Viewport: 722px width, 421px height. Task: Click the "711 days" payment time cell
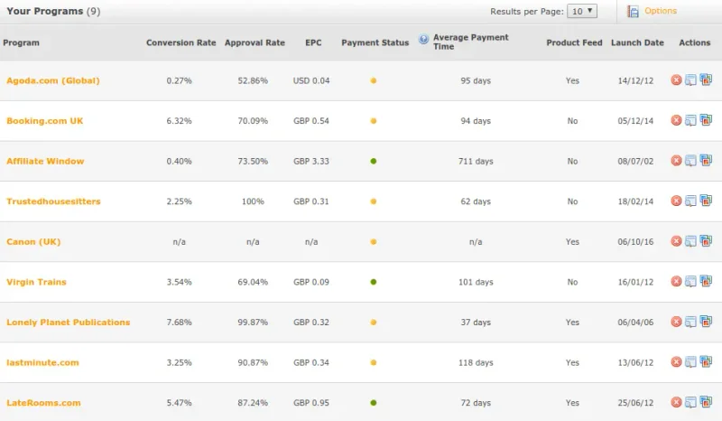[x=476, y=162]
